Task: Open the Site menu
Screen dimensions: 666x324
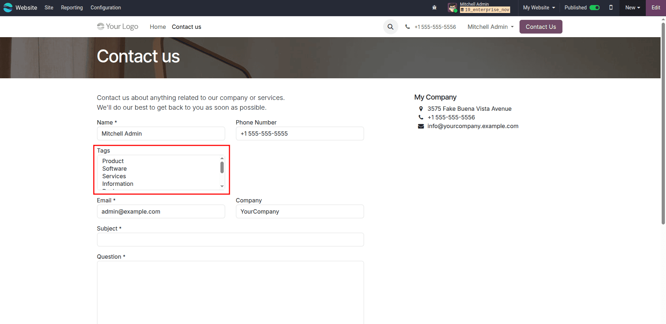Action: (x=49, y=8)
